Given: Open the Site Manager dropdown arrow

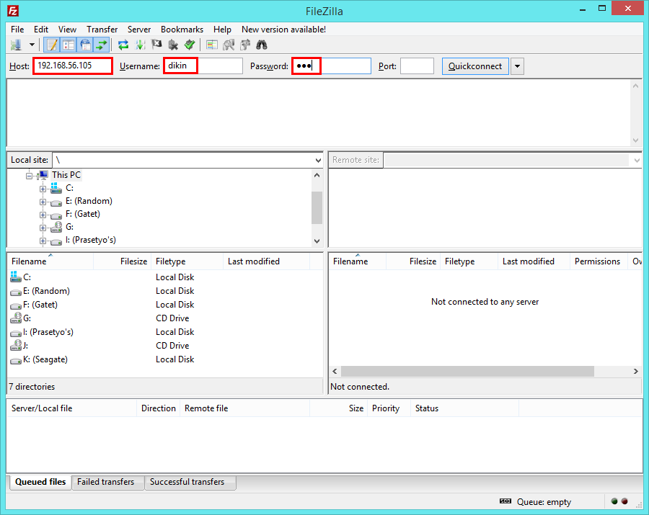Looking at the screenshot, I should pos(32,45).
